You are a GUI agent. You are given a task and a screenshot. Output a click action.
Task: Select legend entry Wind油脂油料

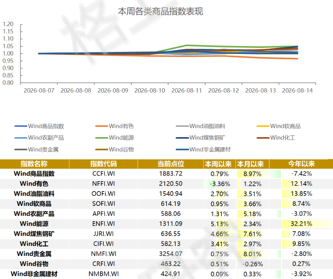(x=201, y=126)
